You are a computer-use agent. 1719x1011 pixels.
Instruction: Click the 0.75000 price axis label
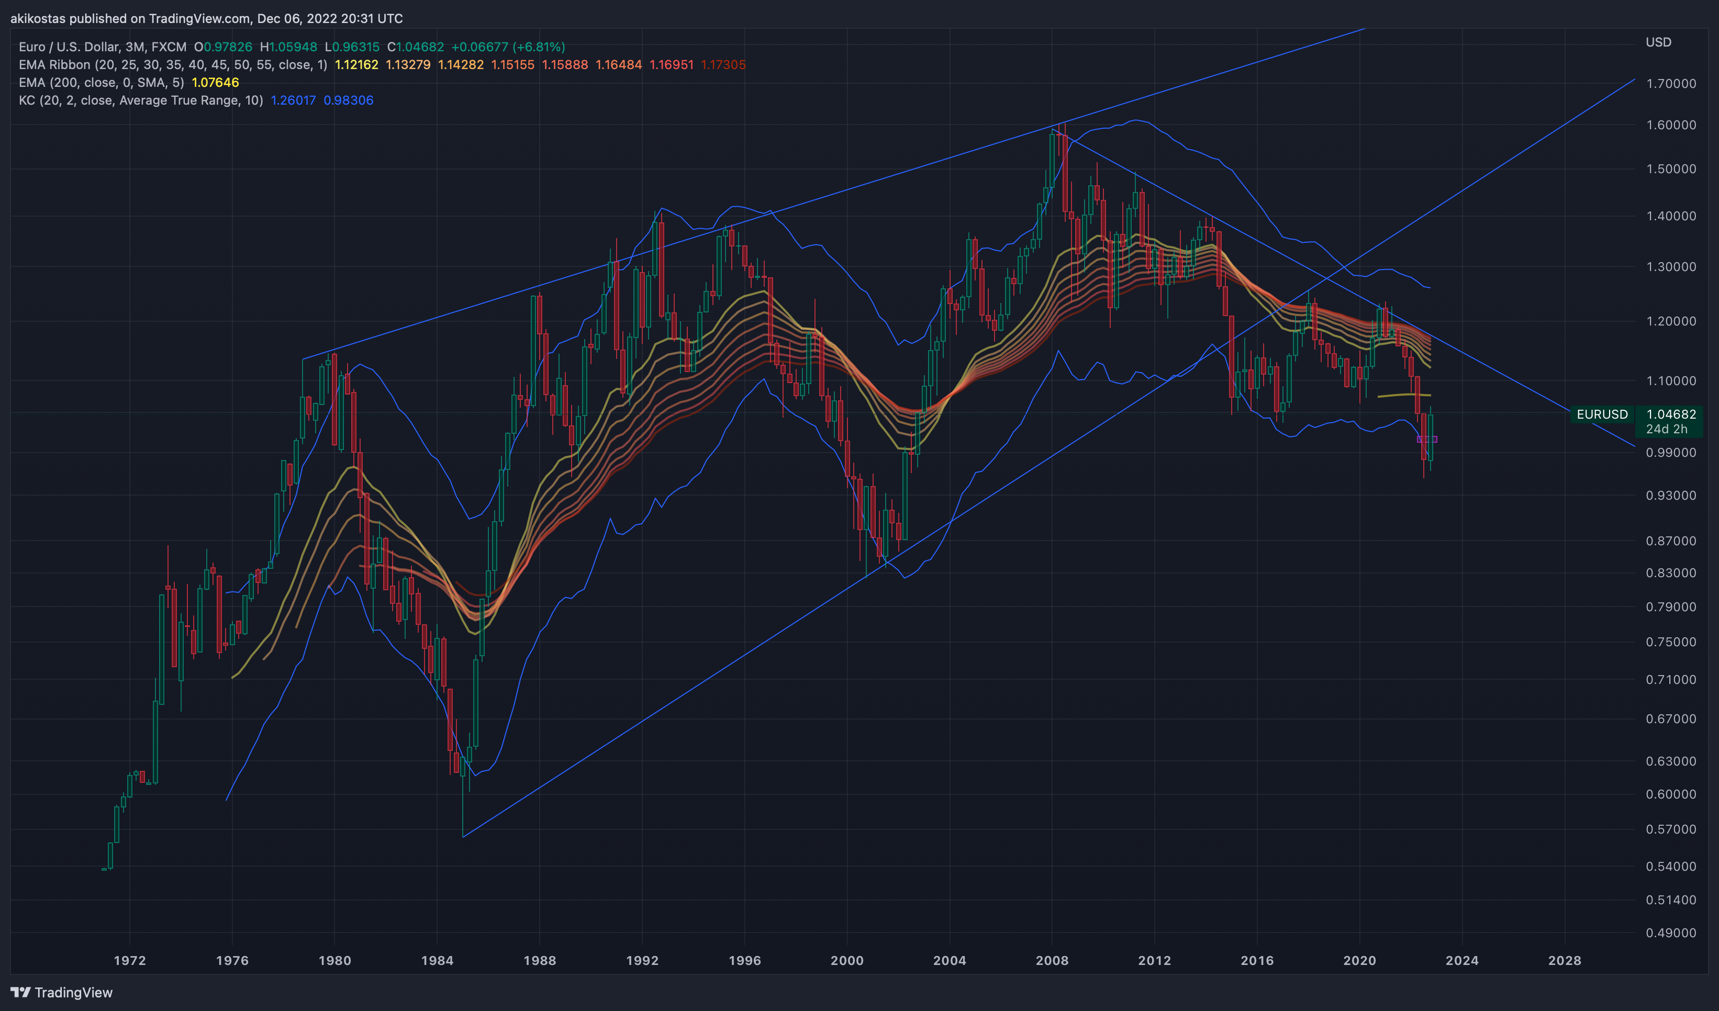point(1671,642)
